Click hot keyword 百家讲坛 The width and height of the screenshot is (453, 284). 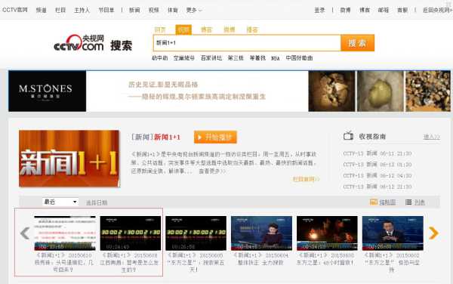[211, 58]
